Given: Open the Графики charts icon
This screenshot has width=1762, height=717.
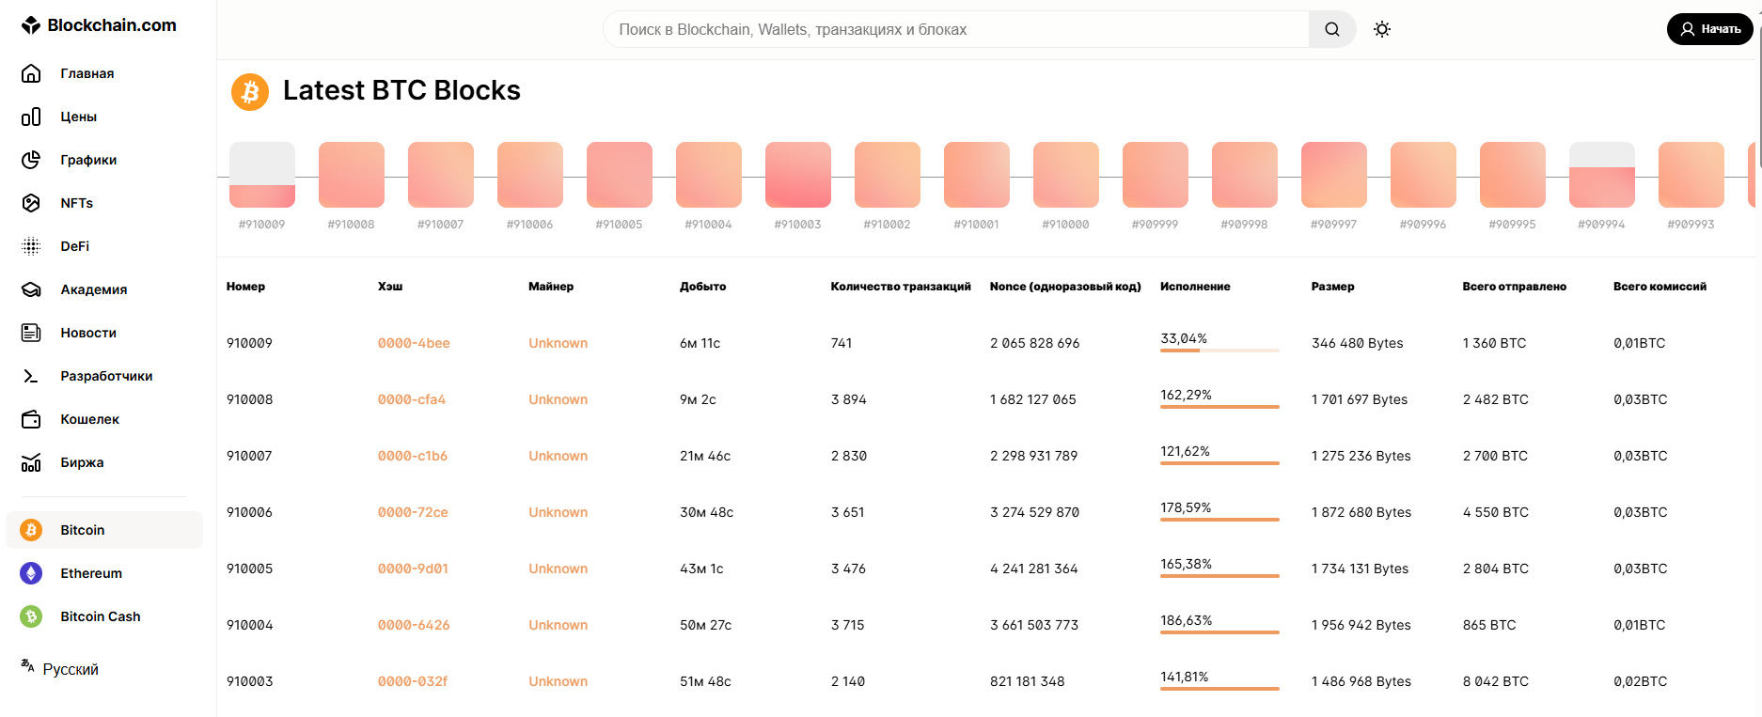Looking at the screenshot, I should (31, 160).
